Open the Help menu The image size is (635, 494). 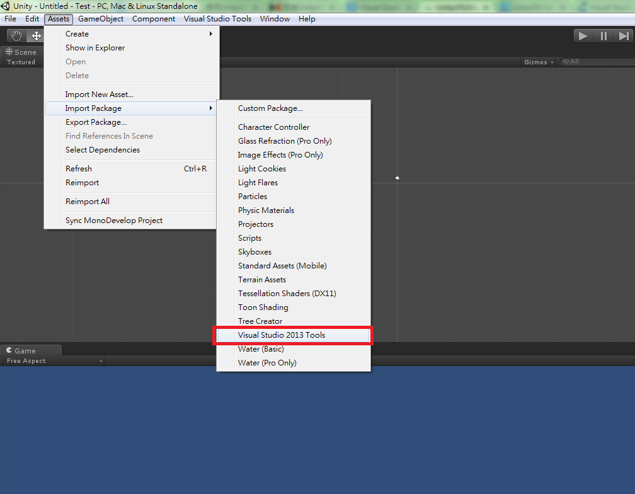click(x=307, y=19)
